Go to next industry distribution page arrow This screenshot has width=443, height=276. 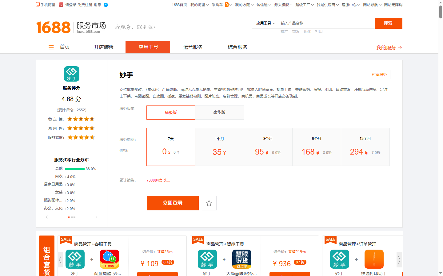(x=96, y=217)
